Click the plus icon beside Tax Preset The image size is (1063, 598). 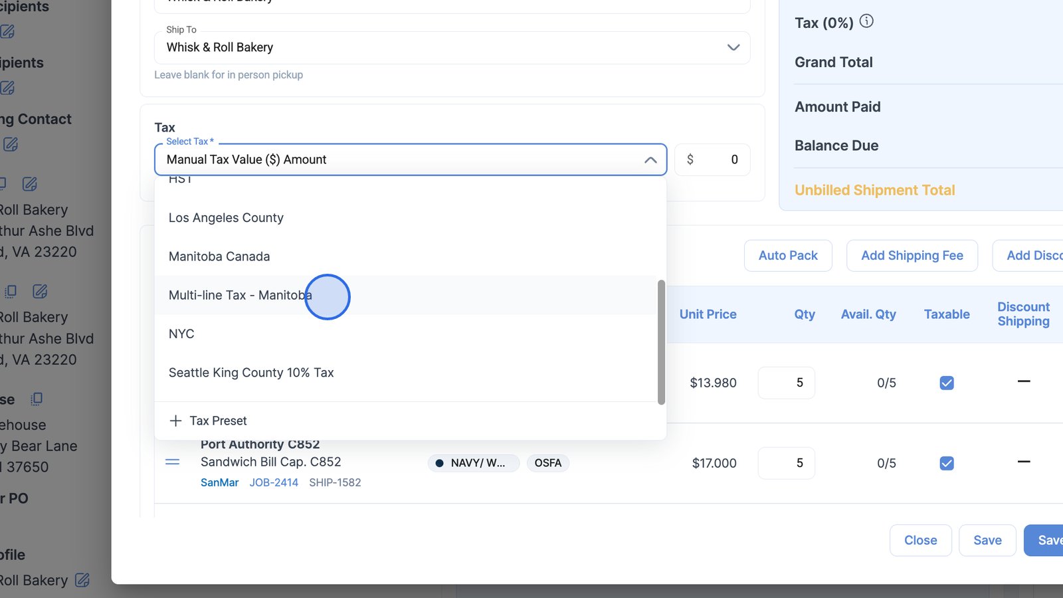pyautogui.click(x=175, y=421)
